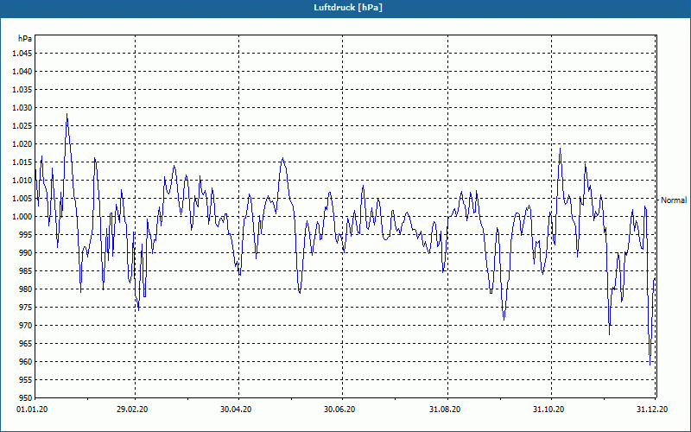Click the 995 y-axis value
The height and width of the screenshot is (432, 691).
pyautogui.click(x=26, y=234)
